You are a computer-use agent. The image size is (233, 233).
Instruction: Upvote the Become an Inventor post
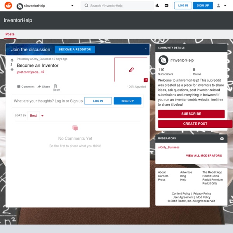click(x=12, y=60)
